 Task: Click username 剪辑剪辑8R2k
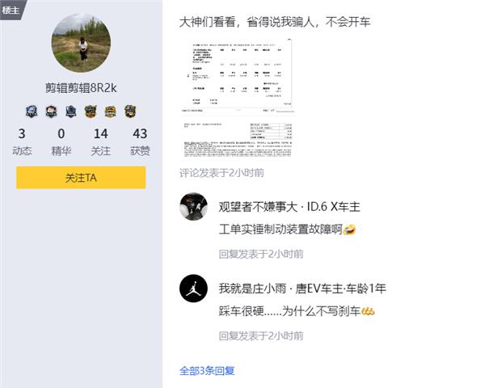coord(81,88)
